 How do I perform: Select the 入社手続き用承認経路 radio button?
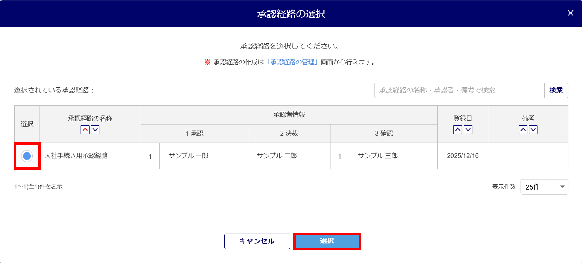click(27, 156)
